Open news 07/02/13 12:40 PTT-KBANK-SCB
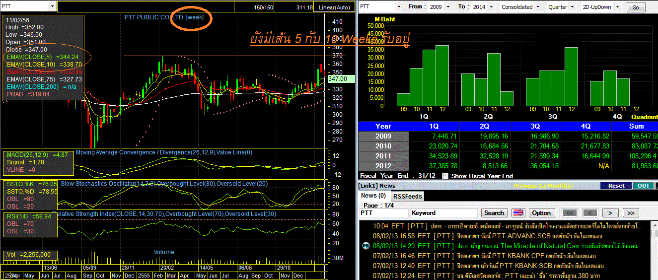The height and width of the screenshot is (280, 658). 488,266
